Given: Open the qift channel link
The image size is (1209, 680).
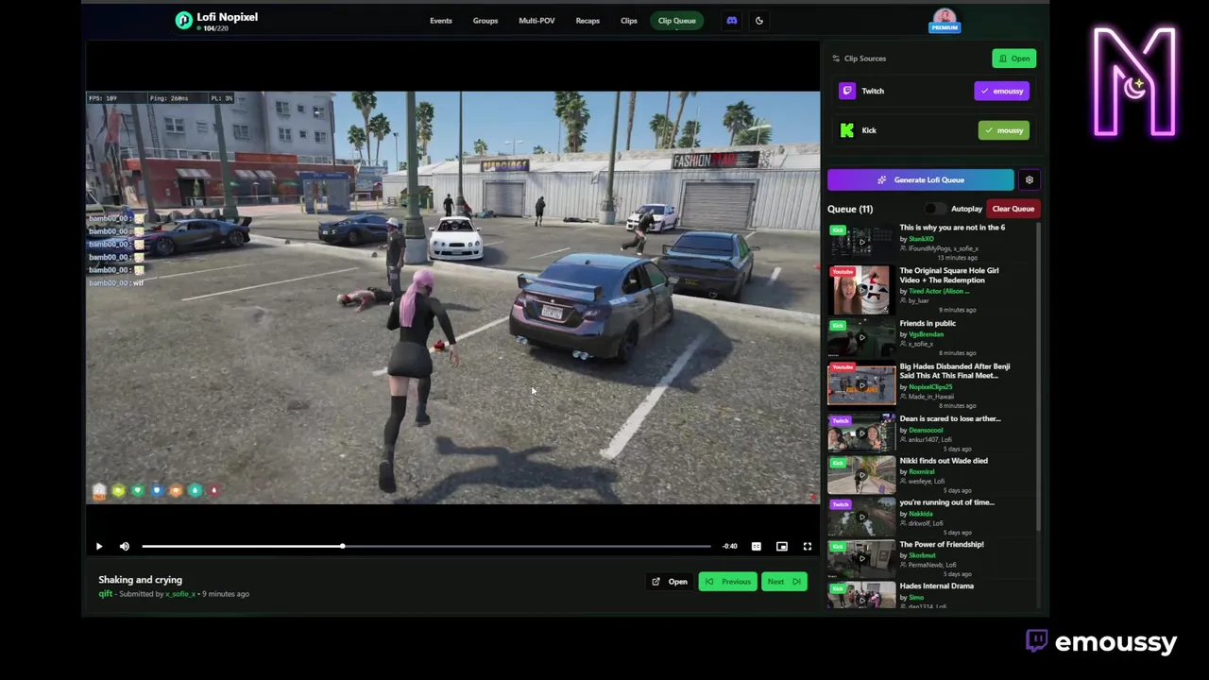Looking at the screenshot, I should tap(105, 594).
